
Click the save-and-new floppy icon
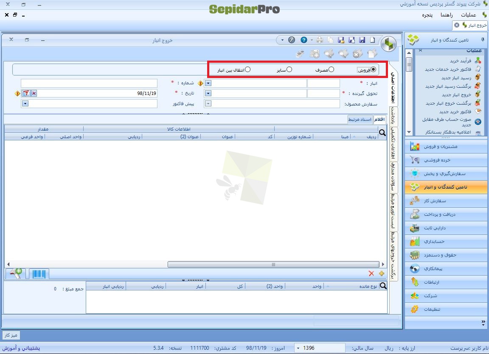click(351, 40)
